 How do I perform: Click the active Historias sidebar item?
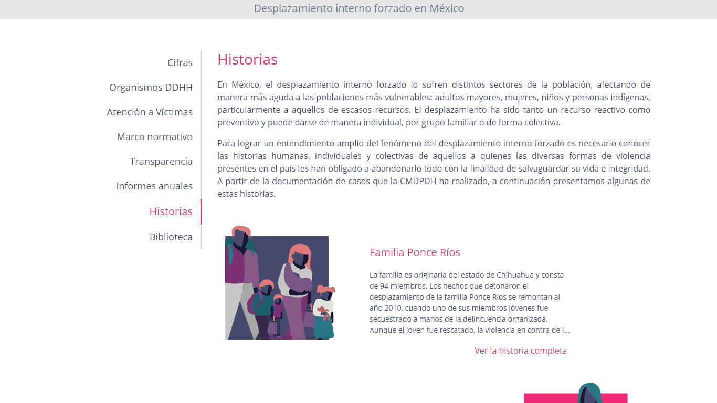171,211
